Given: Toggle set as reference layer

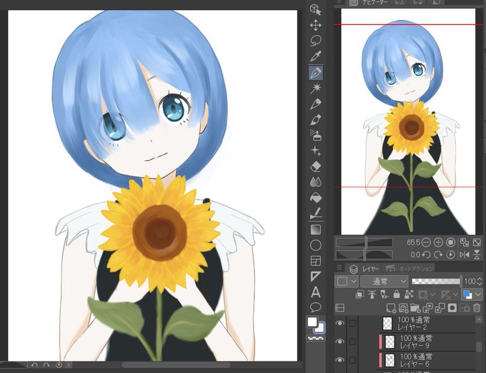Looking at the screenshot, I should pos(372,294).
